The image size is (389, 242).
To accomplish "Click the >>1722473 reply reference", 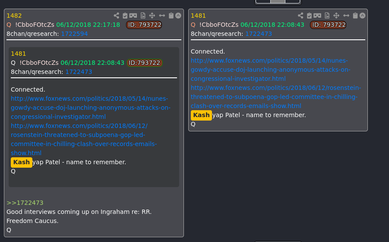I will [25, 203].
